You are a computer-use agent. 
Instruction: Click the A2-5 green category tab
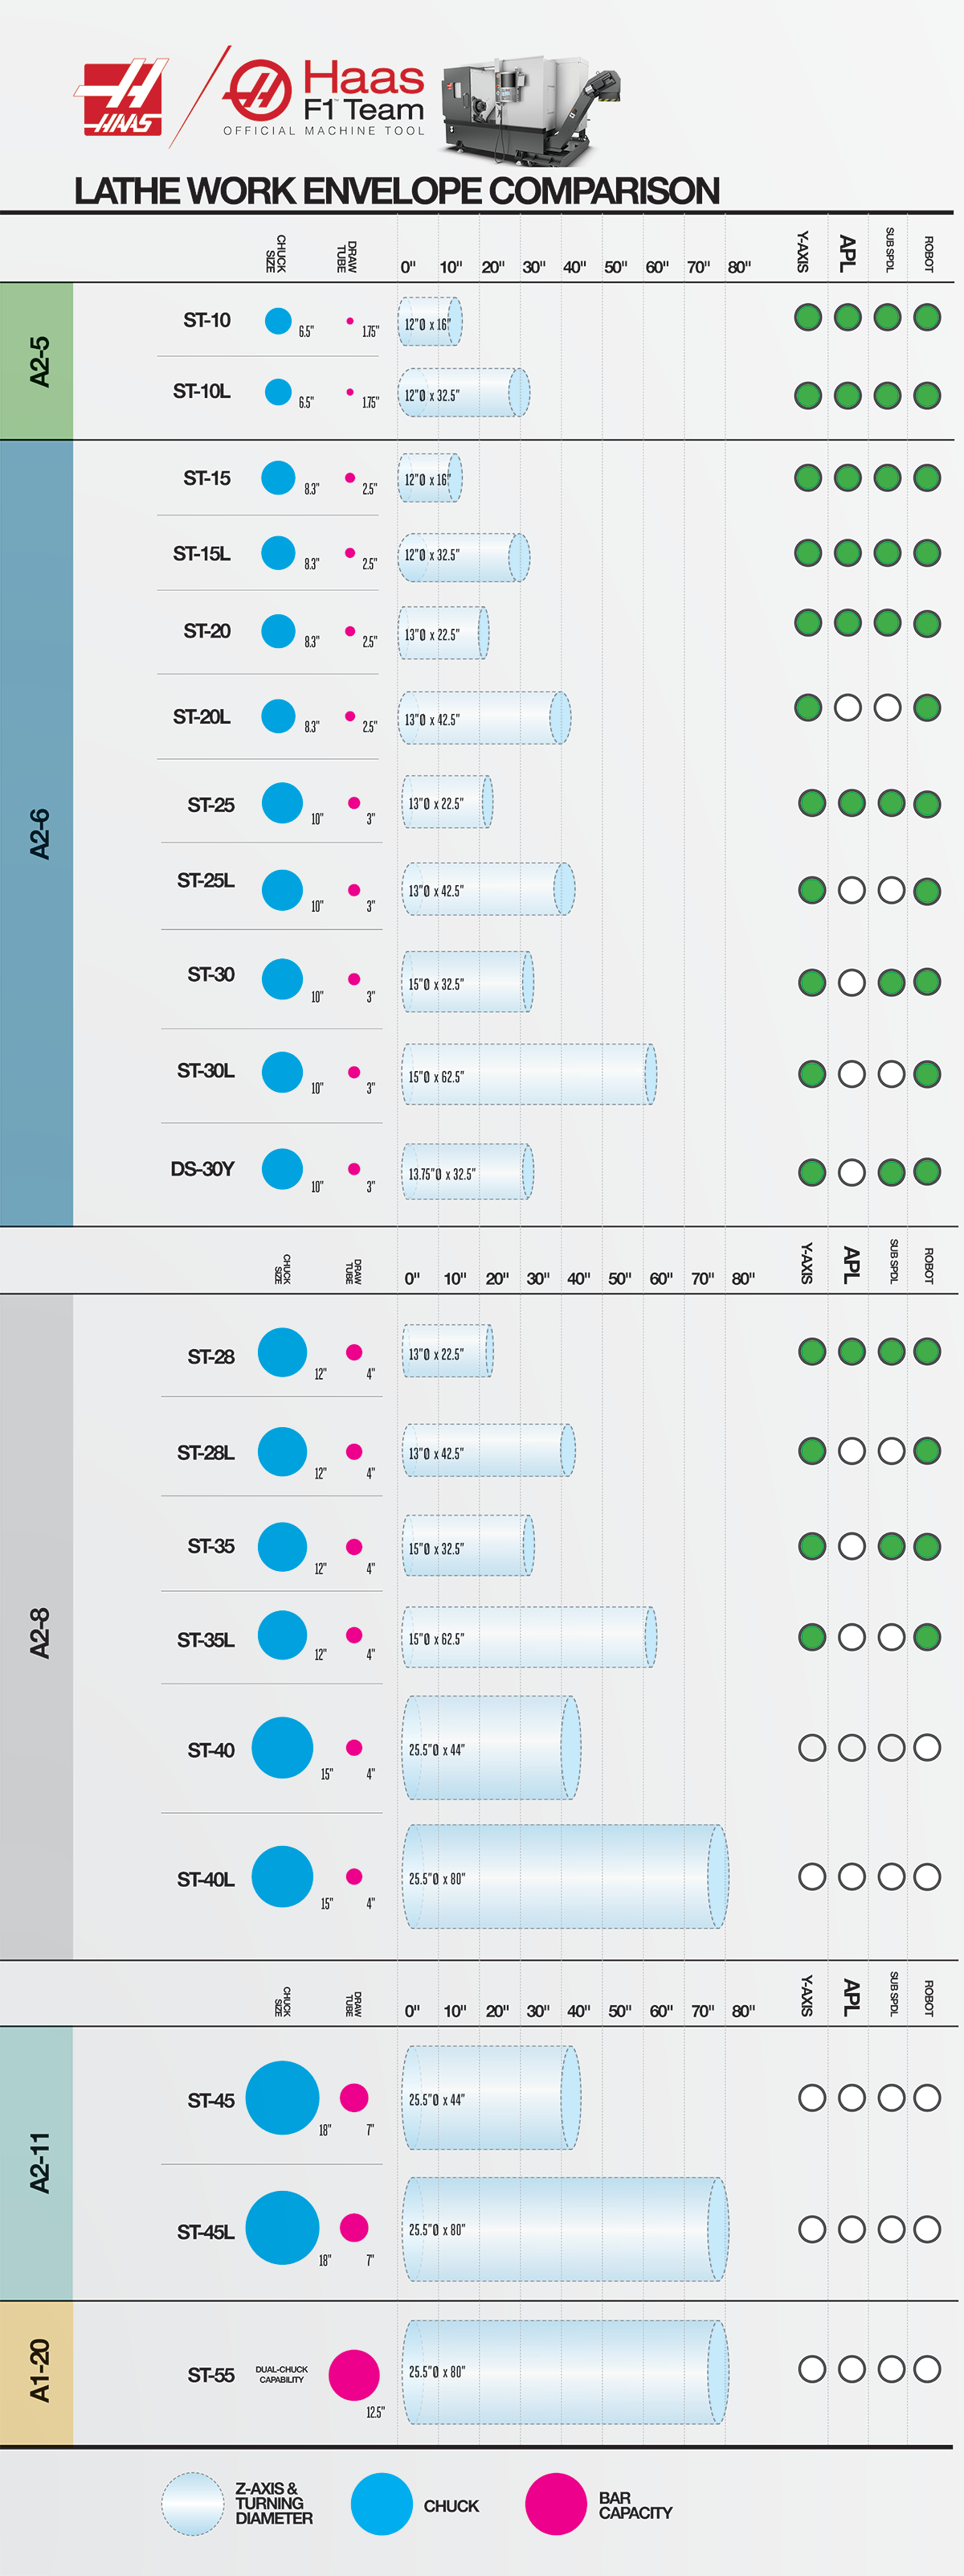pos(37,361)
